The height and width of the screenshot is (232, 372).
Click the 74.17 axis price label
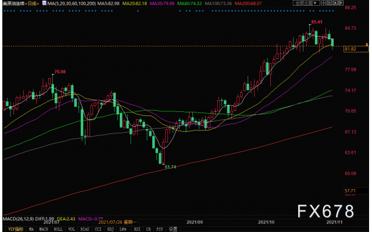click(x=350, y=90)
